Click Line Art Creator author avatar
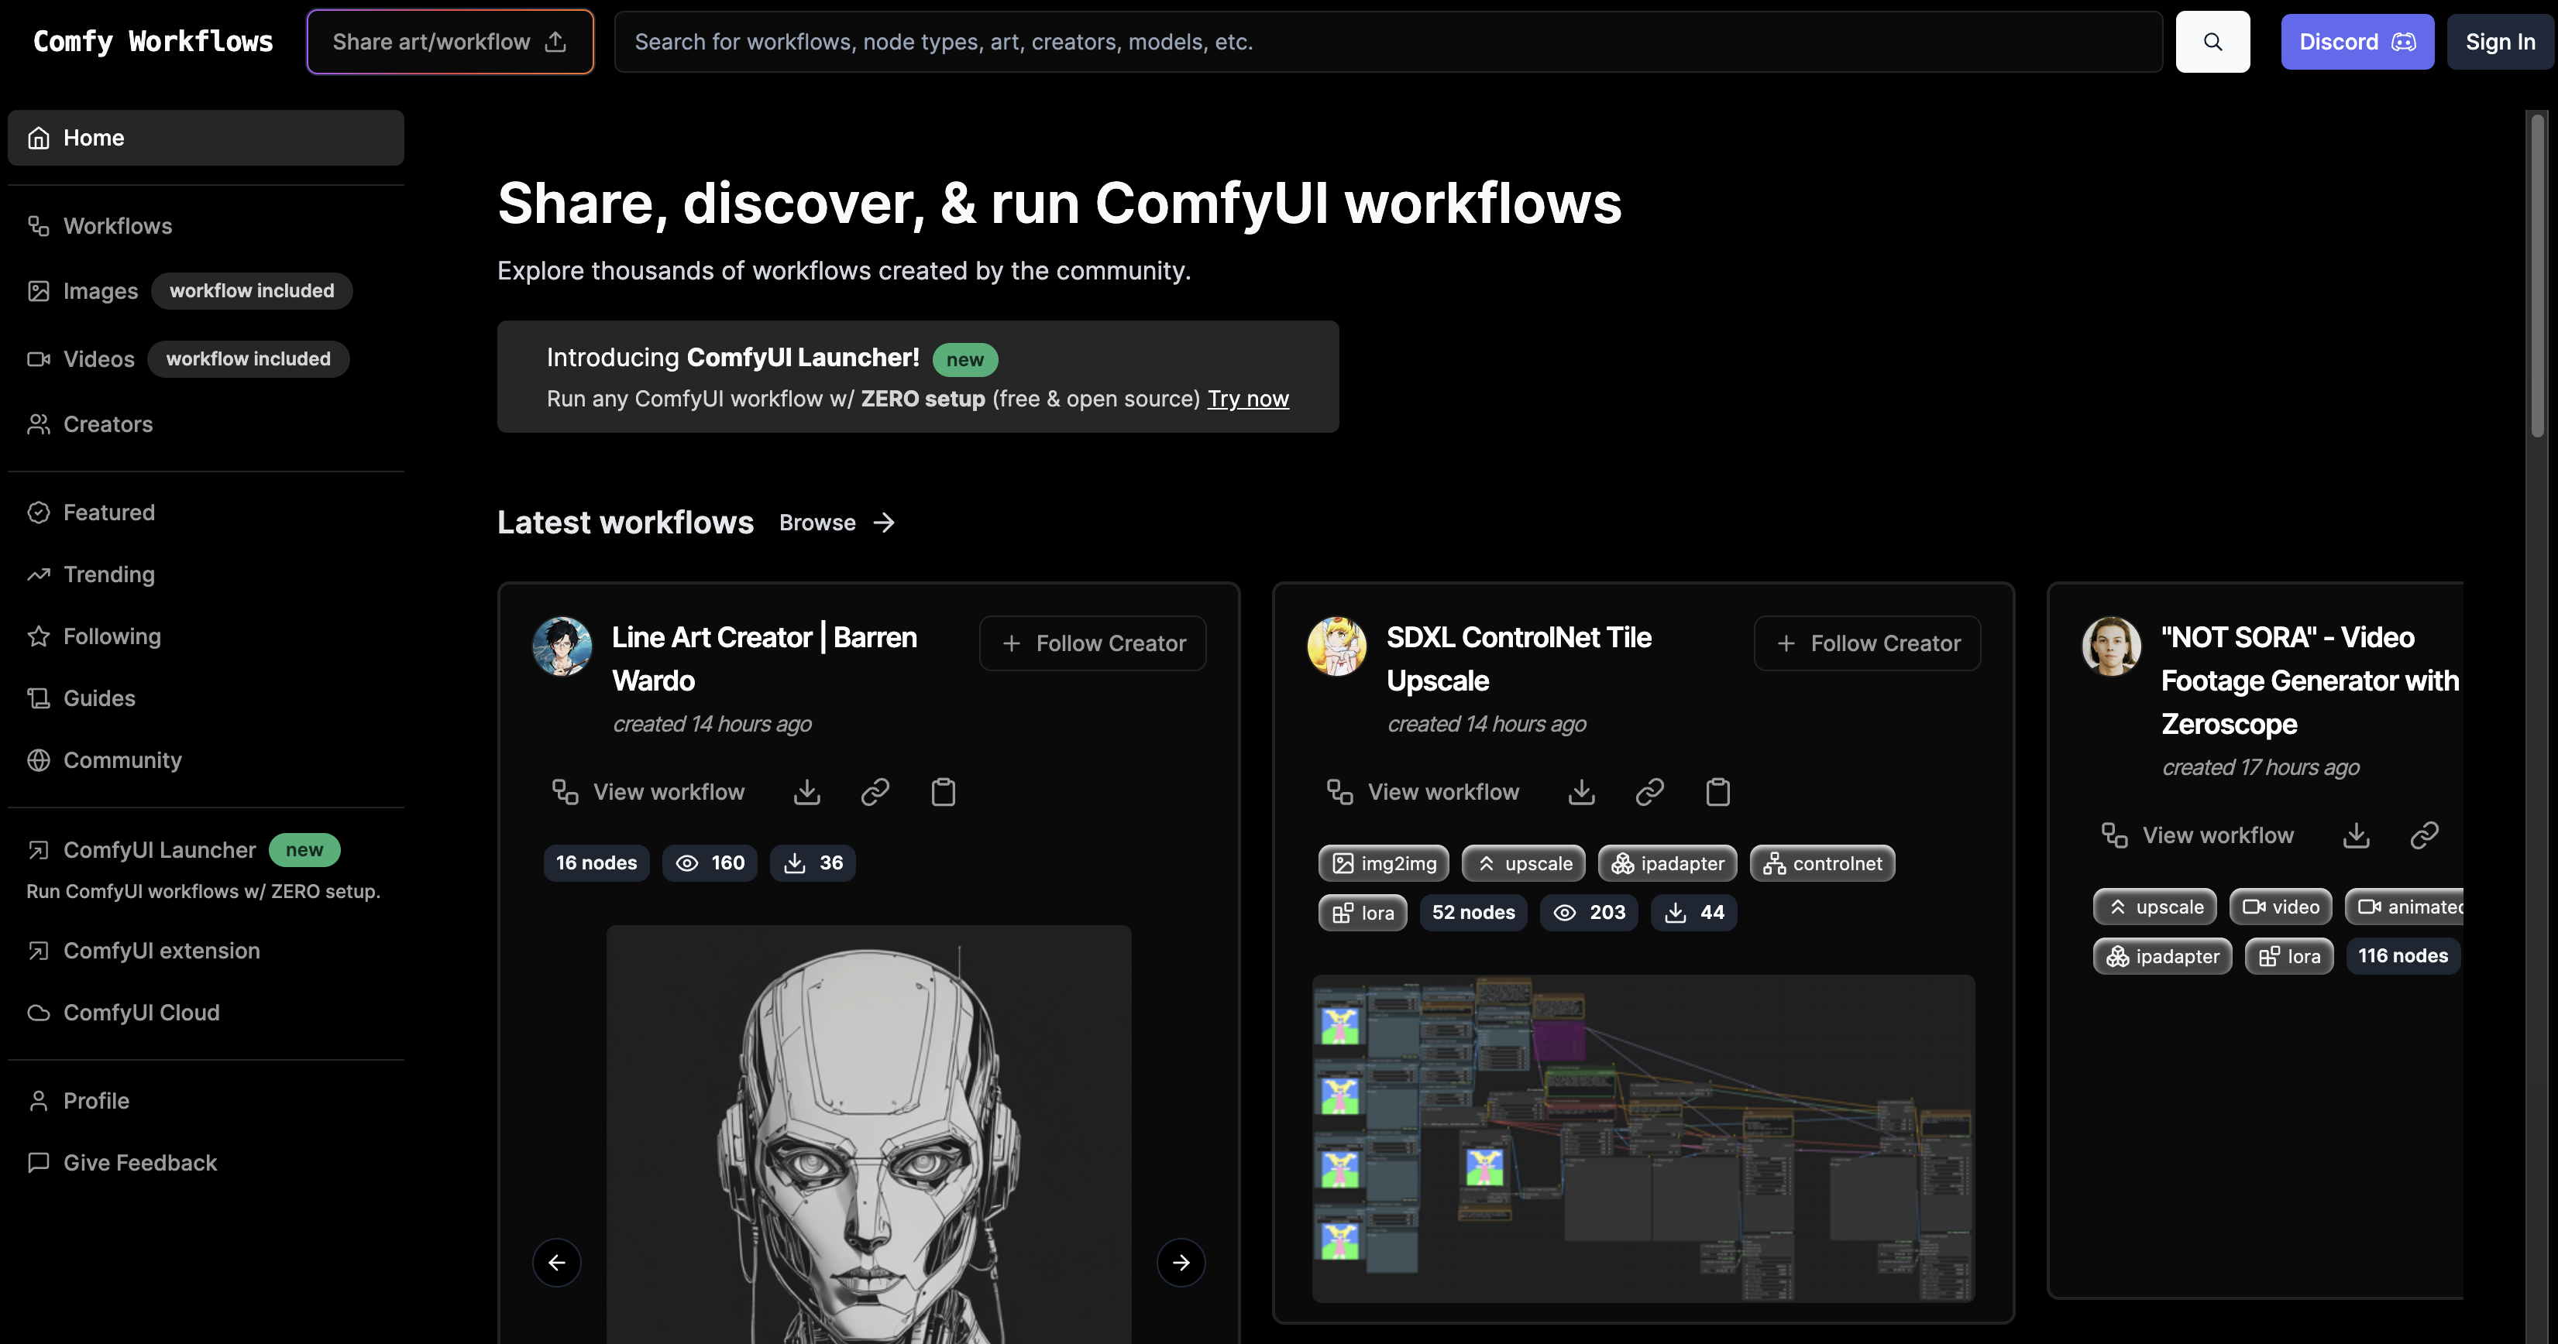The image size is (2558, 1344). pyautogui.click(x=562, y=646)
